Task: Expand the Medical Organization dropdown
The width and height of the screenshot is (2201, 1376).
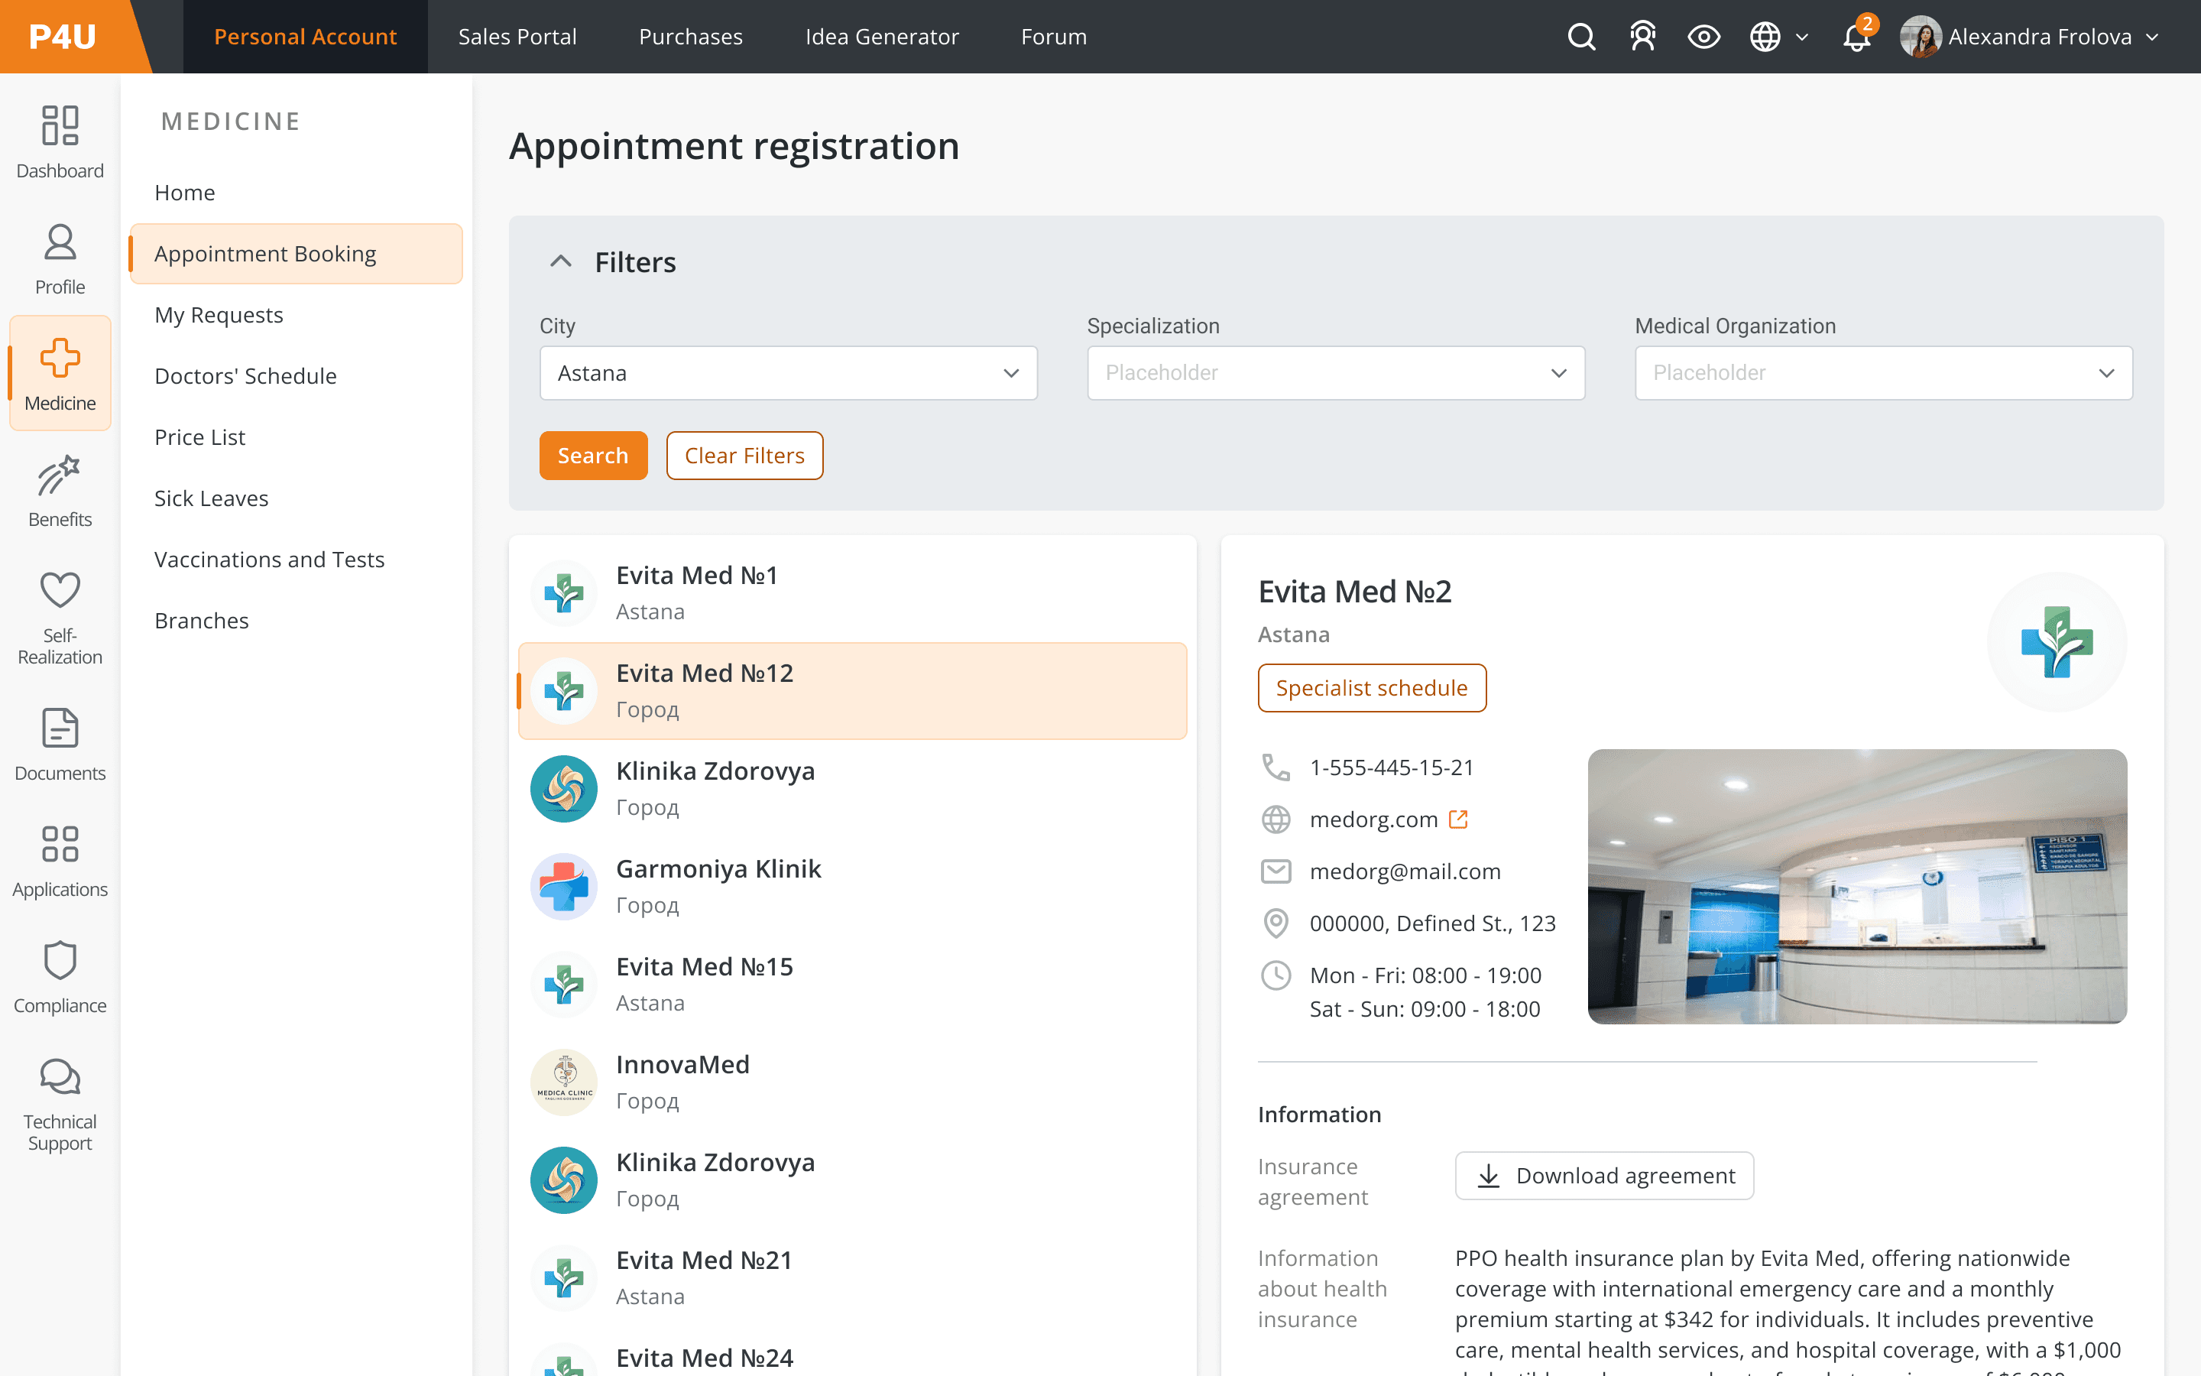Action: coord(1882,373)
